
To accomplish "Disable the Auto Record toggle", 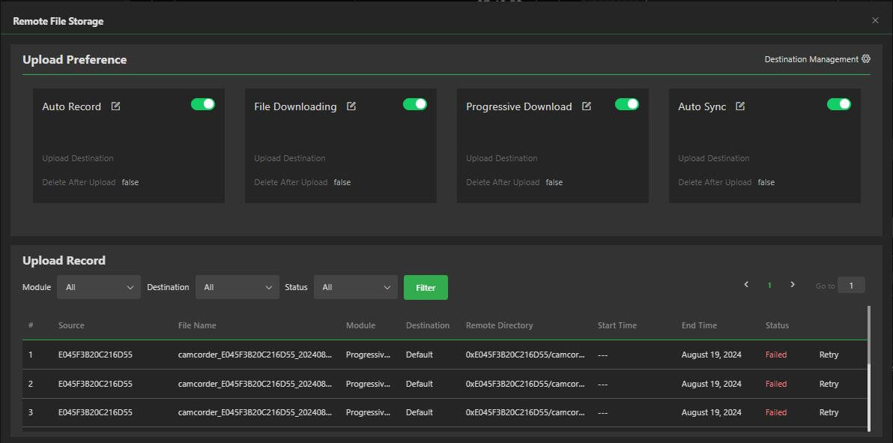I will (202, 104).
